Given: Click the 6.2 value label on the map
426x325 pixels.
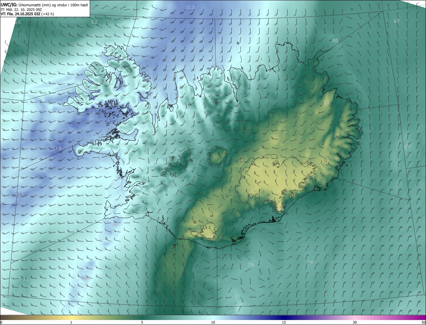Looking at the screenshot, I should coord(94,22).
